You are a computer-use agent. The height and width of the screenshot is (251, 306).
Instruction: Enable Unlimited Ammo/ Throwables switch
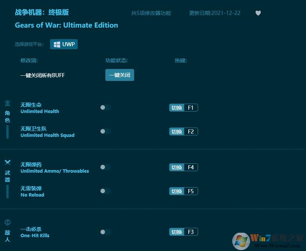tap(105, 167)
